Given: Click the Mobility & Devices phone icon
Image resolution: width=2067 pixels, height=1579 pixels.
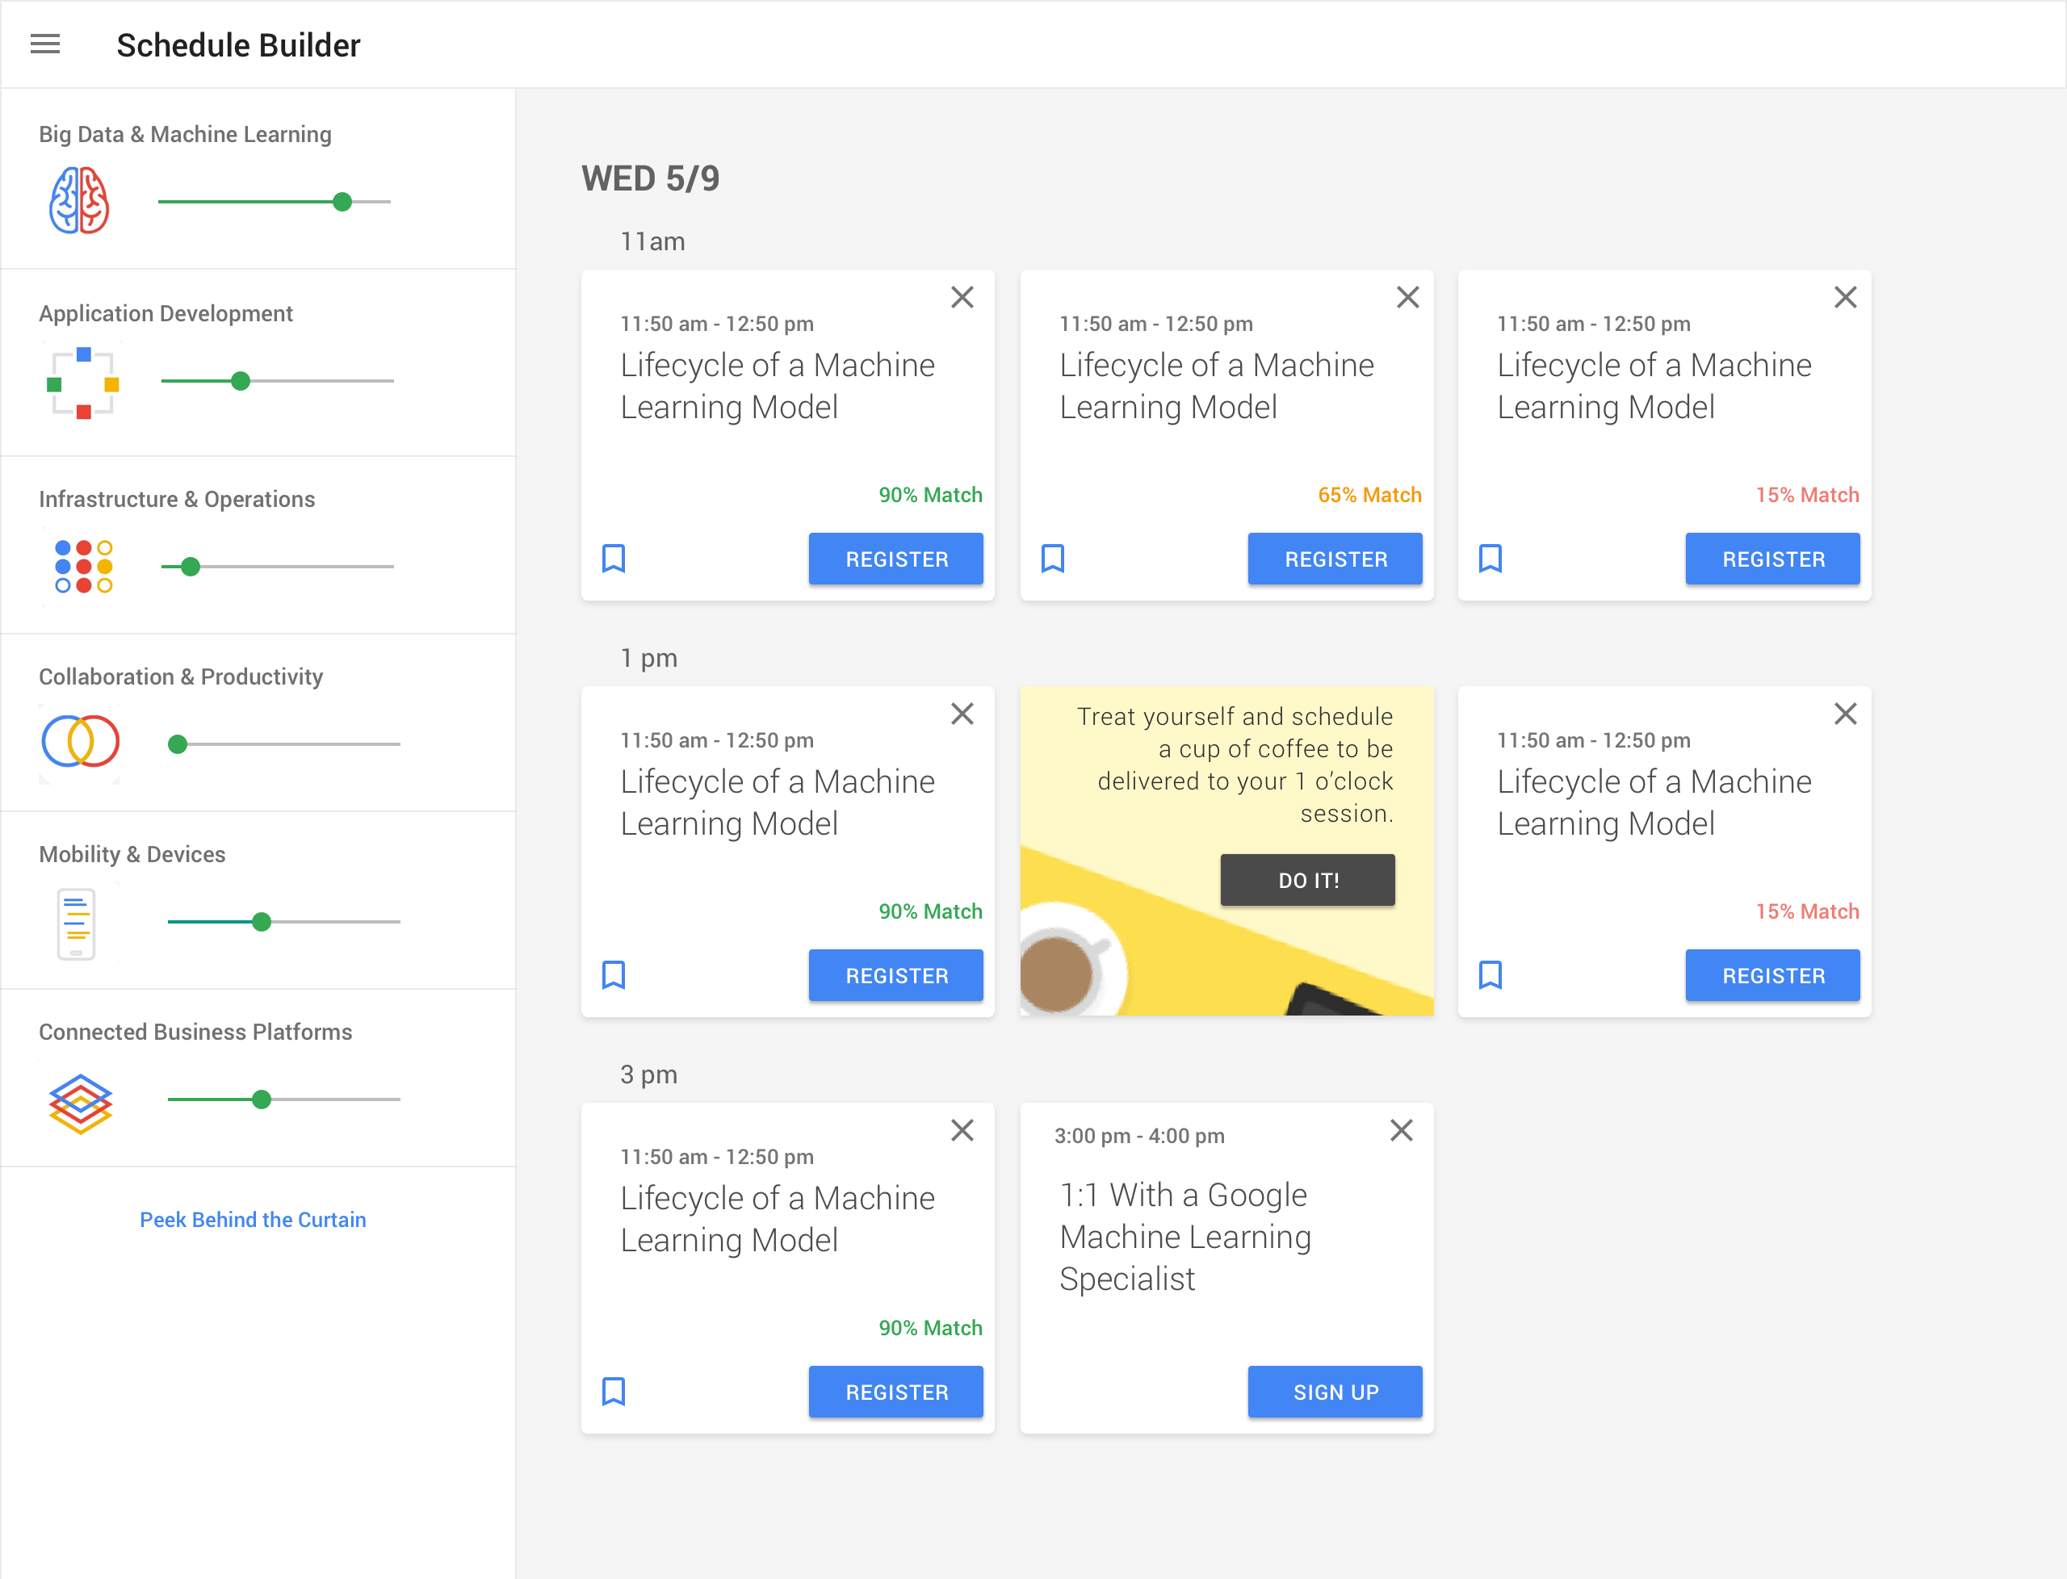Looking at the screenshot, I should coord(76,923).
